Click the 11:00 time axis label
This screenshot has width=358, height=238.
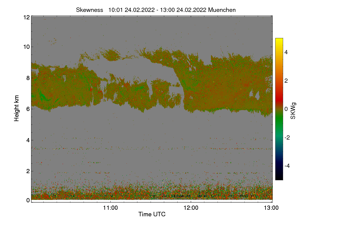pyautogui.click(x=110, y=208)
